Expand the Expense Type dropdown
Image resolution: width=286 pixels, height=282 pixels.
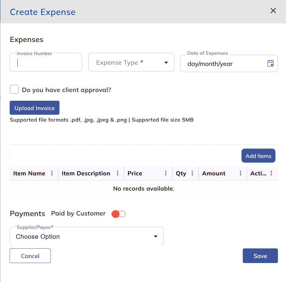point(131,62)
